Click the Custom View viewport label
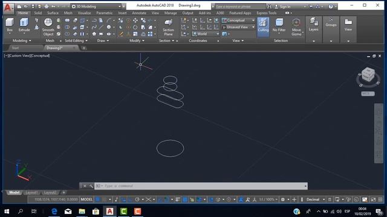This screenshot has width=387, height=217. click(x=19, y=56)
